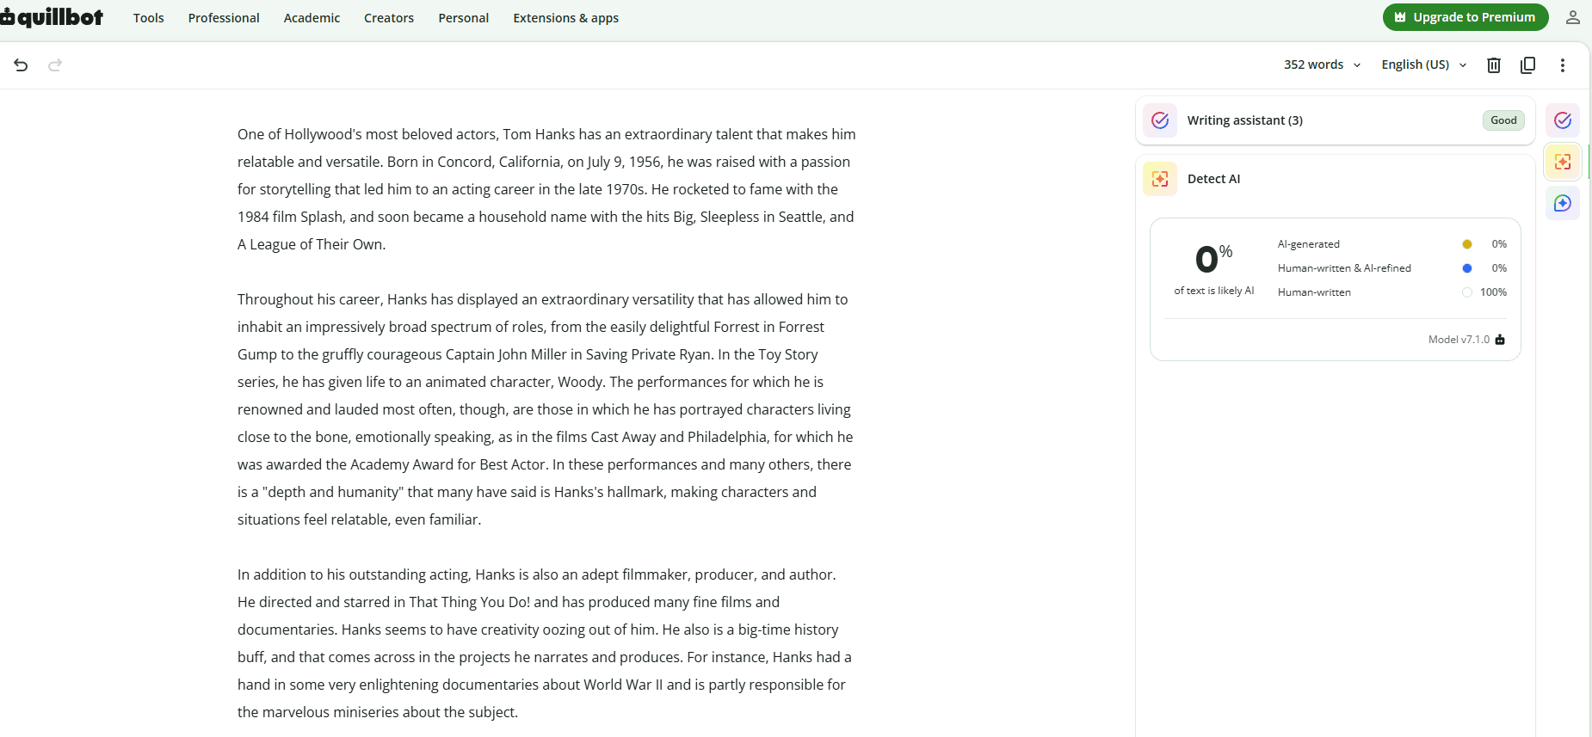Open Extensions & apps menu
The width and height of the screenshot is (1592, 737).
(x=566, y=18)
